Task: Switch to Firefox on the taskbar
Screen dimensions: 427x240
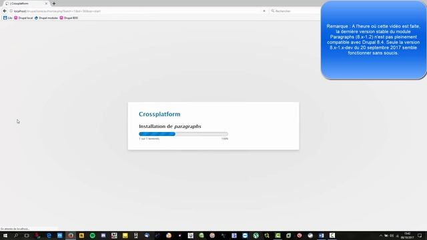Action: 71,235
